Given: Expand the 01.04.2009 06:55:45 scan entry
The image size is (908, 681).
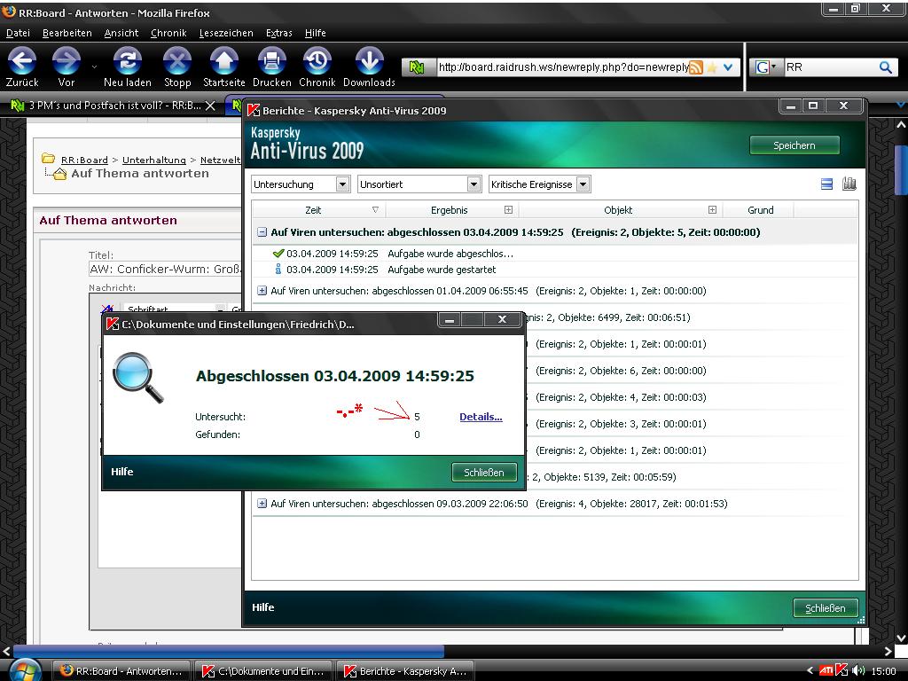Looking at the screenshot, I should coord(262,291).
